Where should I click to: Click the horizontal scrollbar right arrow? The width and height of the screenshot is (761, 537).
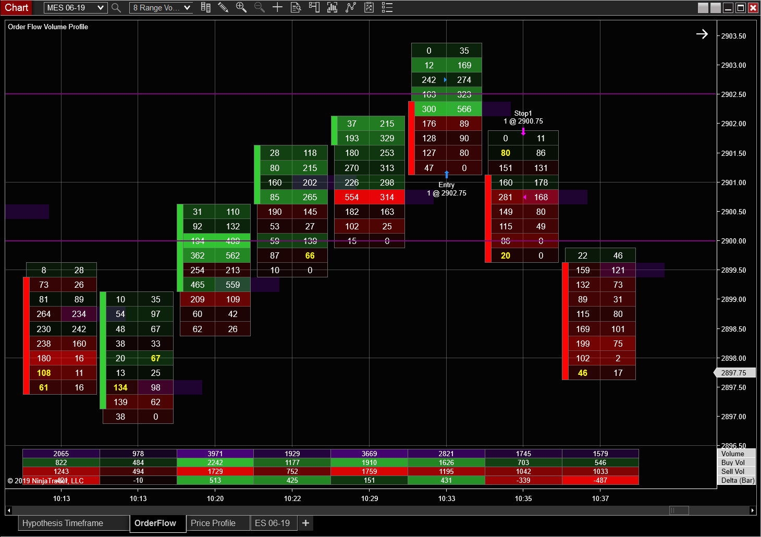[x=753, y=510]
